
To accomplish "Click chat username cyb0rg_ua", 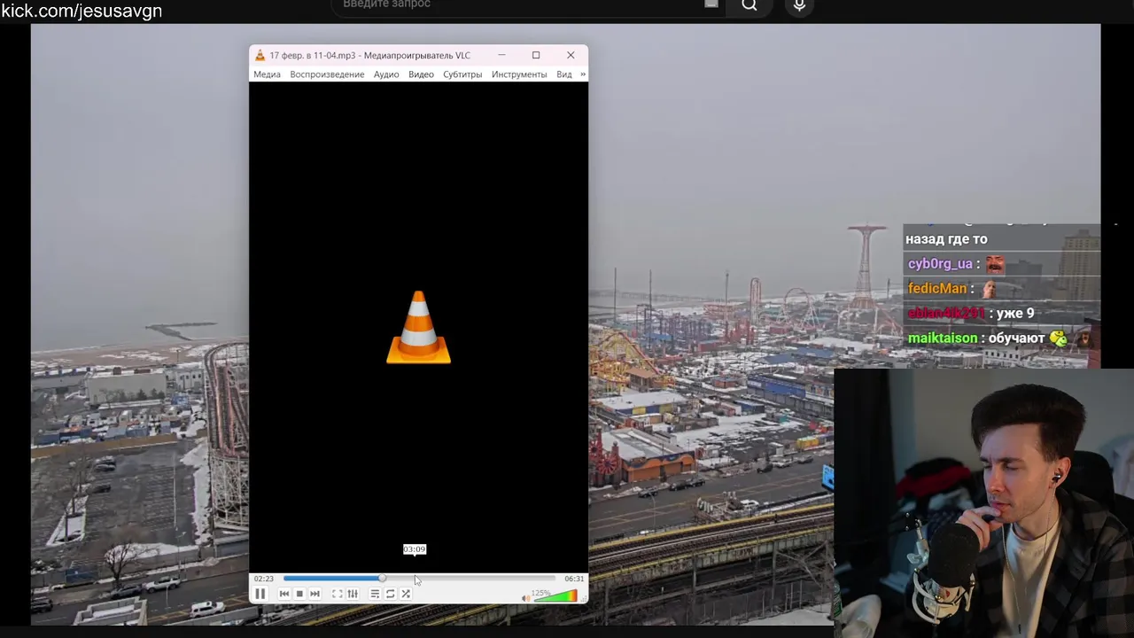I will tap(940, 264).
